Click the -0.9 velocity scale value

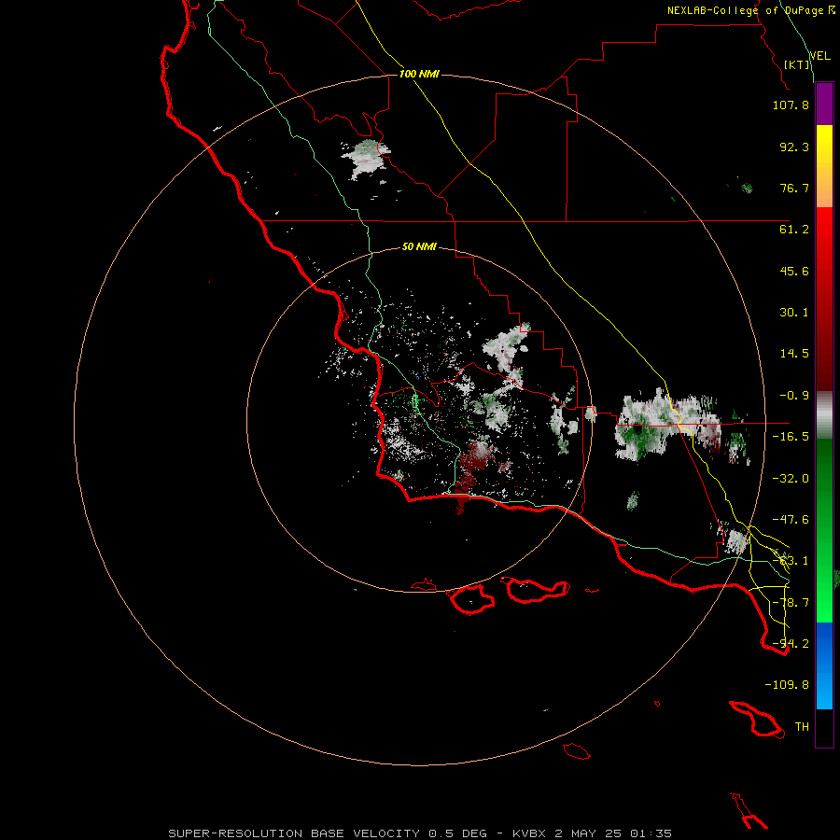[794, 396]
